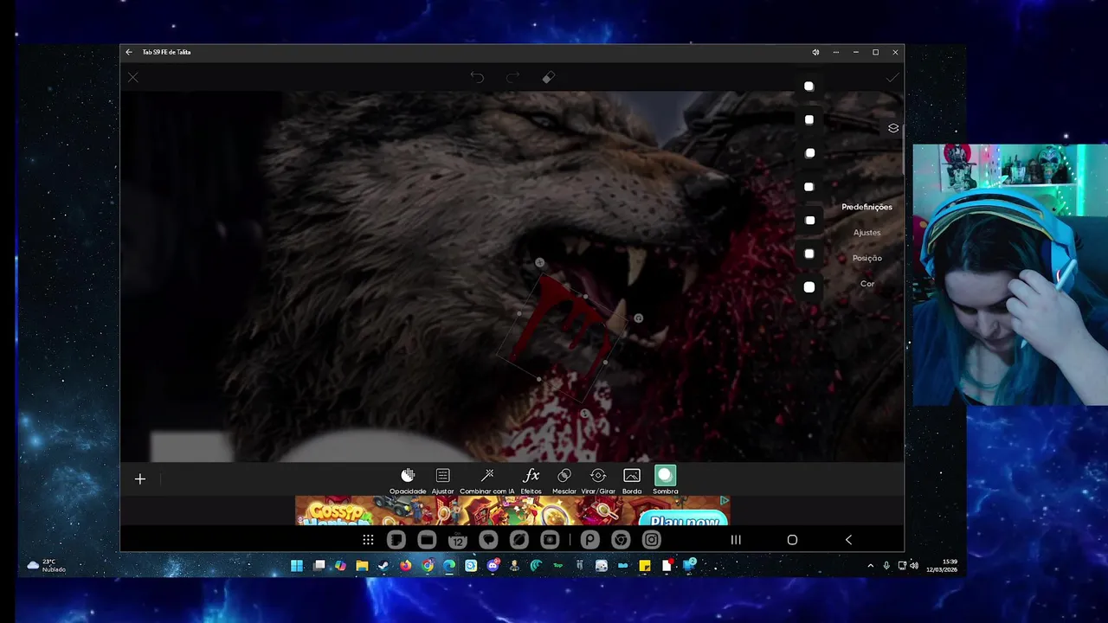Image resolution: width=1108 pixels, height=623 pixels.
Task: Open the three-dot window options menu
Action: point(835,52)
